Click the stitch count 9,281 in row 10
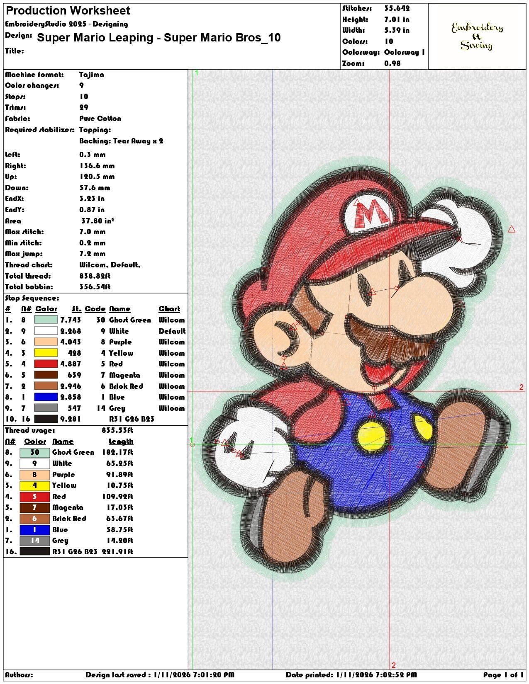This screenshot has height=684, width=529. click(71, 419)
